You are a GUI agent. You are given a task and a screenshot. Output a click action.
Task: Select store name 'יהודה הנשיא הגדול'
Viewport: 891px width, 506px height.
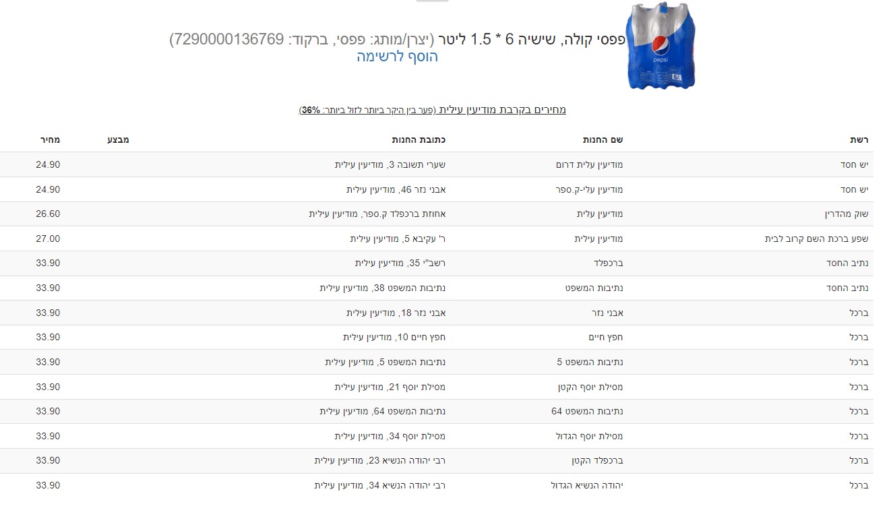pos(586,486)
